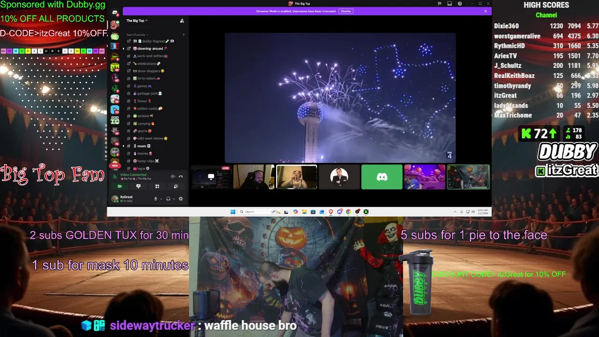
Task: Open the Windows Start menu
Action: click(x=233, y=212)
